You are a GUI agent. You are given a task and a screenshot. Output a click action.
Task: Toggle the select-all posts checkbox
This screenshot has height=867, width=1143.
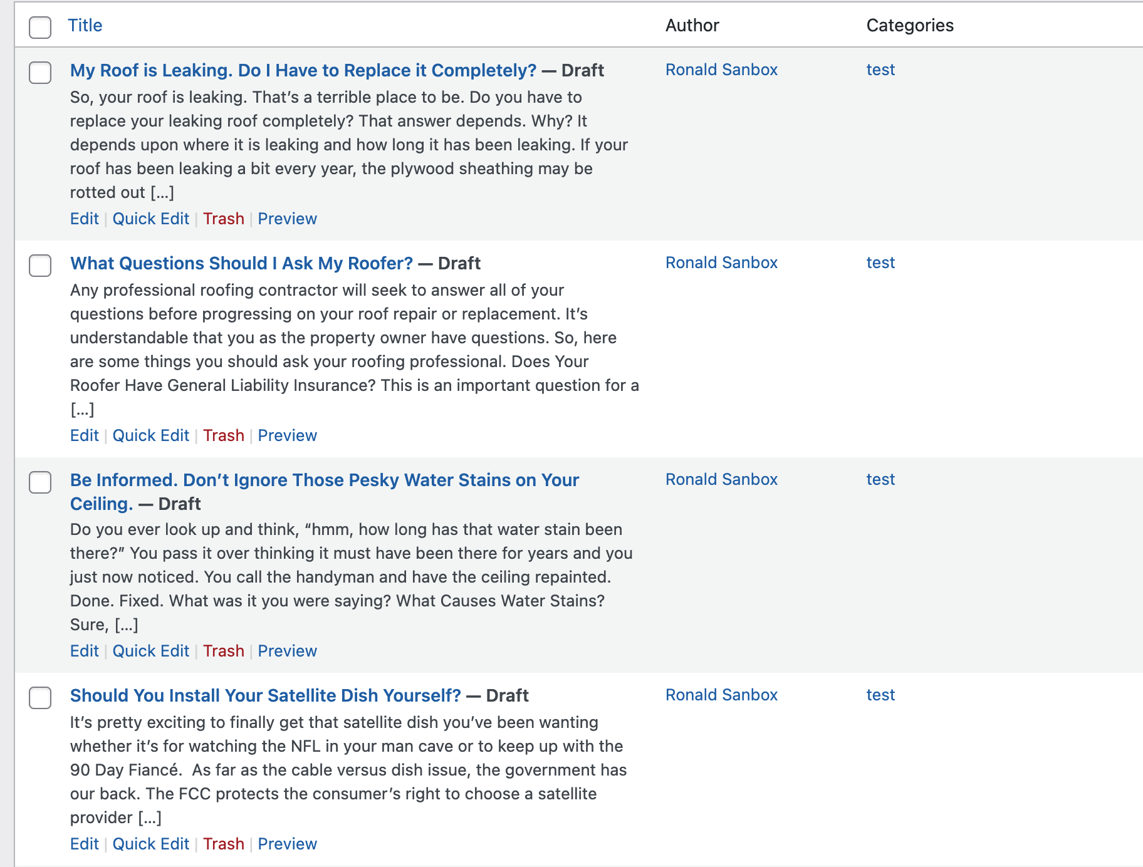tap(40, 27)
